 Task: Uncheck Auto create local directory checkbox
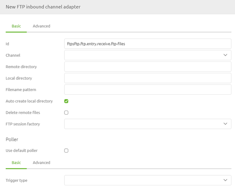(66, 101)
